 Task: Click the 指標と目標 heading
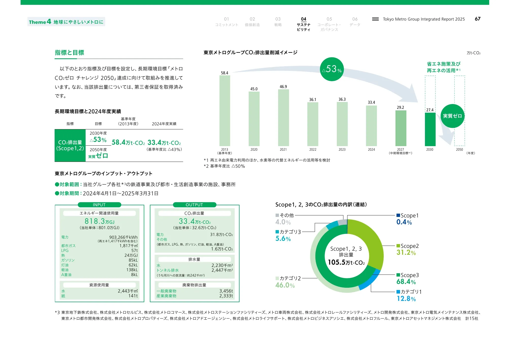pyautogui.click(x=69, y=53)
